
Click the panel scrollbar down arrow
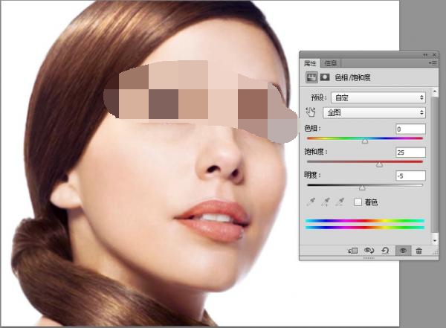coord(435,240)
